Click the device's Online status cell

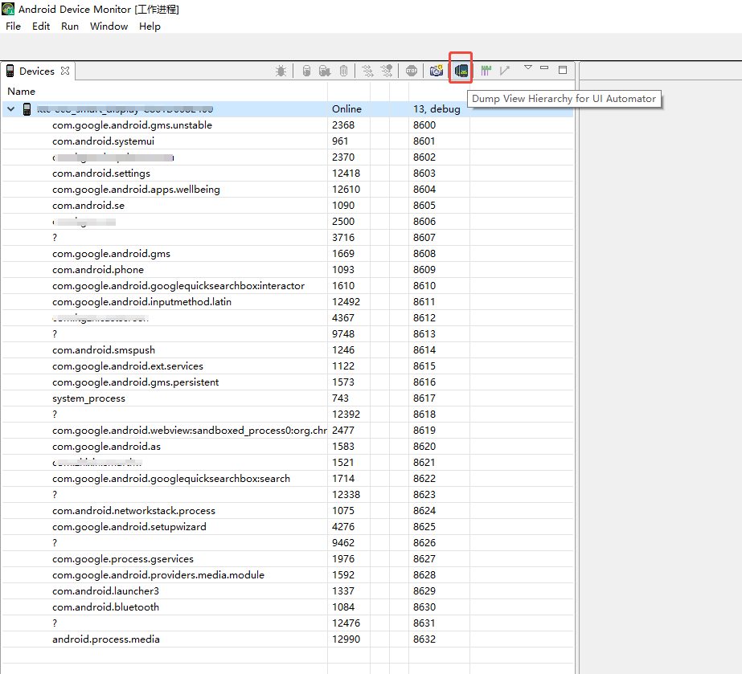coord(346,109)
